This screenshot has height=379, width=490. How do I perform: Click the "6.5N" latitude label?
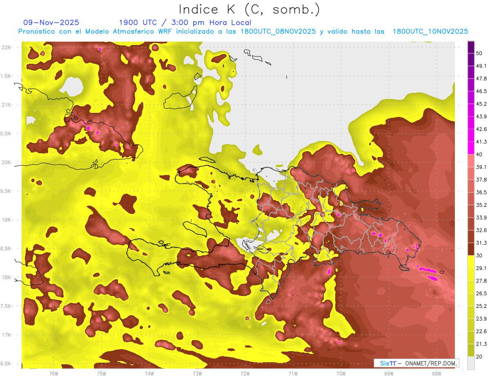pyautogui.click(x=5, y=363)
